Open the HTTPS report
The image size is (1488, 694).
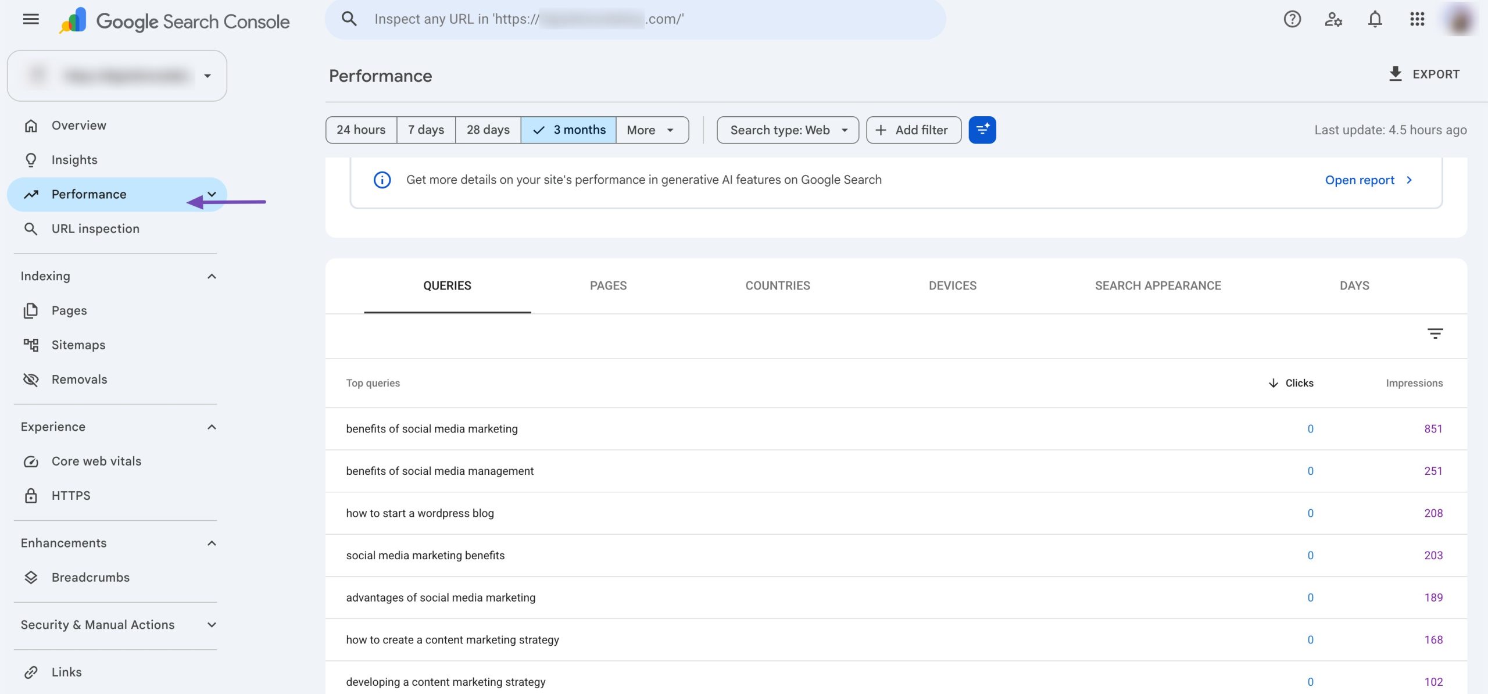pyautogui.click(x=117, y=496)
